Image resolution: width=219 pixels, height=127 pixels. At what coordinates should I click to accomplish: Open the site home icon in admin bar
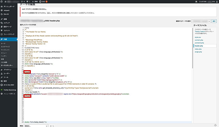tap(5, 1)
